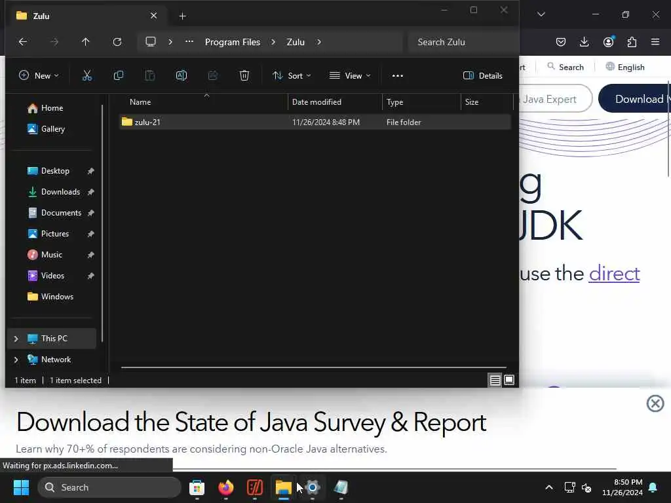This screenshot has width=671, height=503.
Task: Copy the selected item
Action: pos(119,76)
